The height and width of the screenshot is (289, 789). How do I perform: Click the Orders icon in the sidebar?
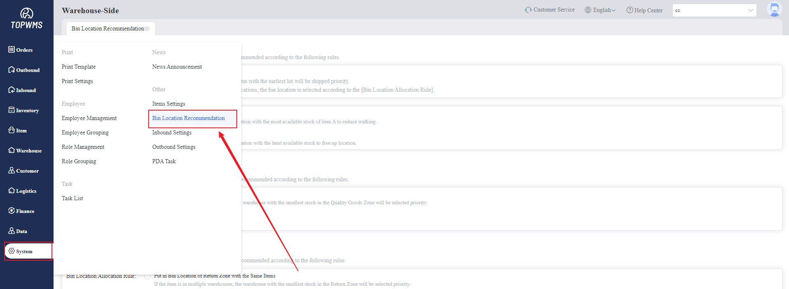pos(12,50)
